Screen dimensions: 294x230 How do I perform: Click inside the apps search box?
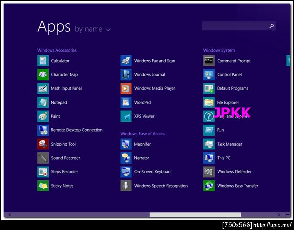click(239, 26)
